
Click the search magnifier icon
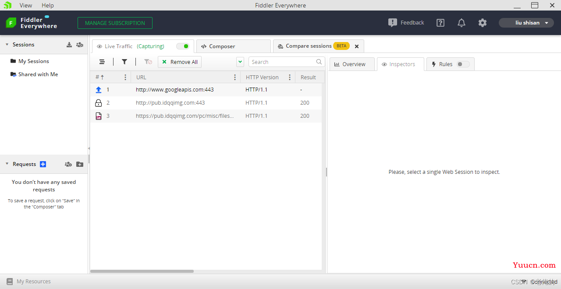click(319, 62)
